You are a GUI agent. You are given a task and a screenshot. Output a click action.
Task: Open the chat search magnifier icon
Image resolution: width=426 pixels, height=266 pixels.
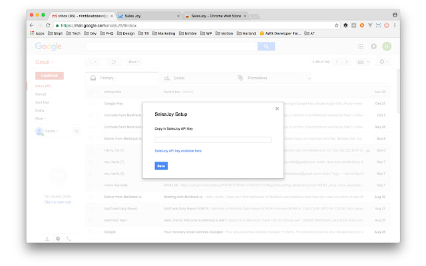pyautogui.click(x=77, y=131)
